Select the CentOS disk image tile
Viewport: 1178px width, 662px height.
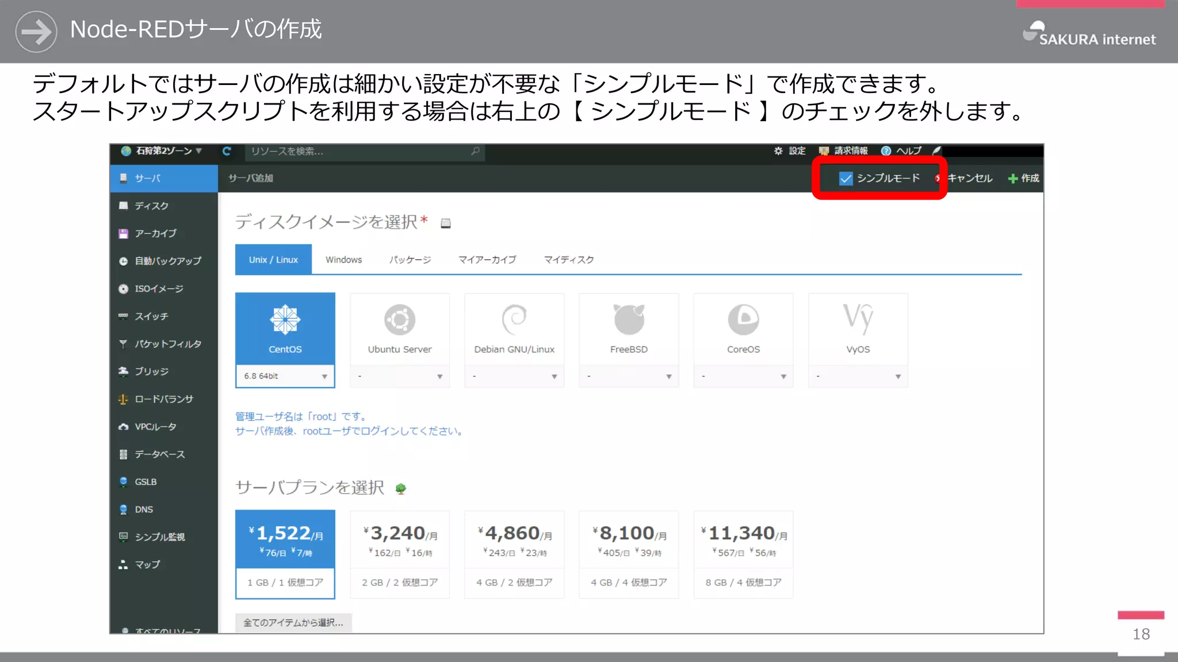click(285, 329)
